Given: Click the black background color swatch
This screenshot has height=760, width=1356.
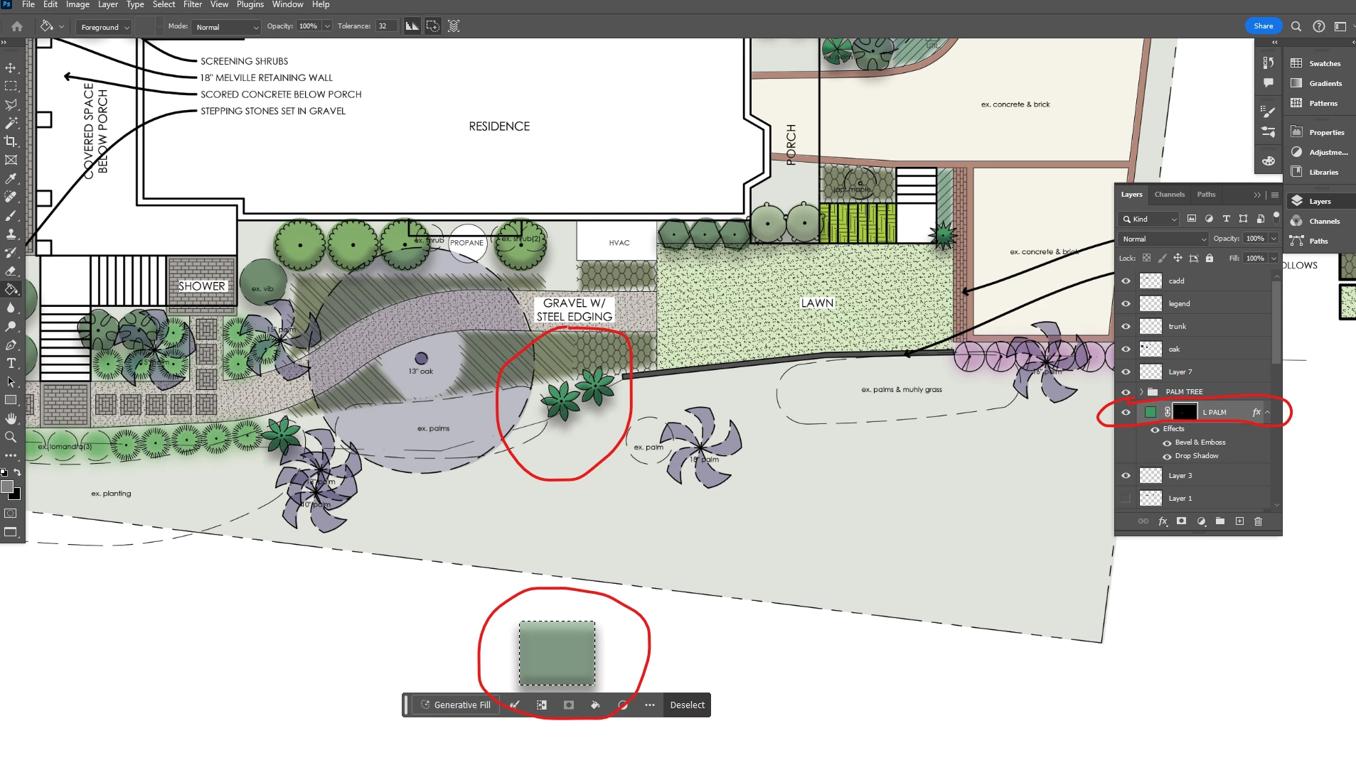Looking at the screenshot, I should tap(16, 495).
